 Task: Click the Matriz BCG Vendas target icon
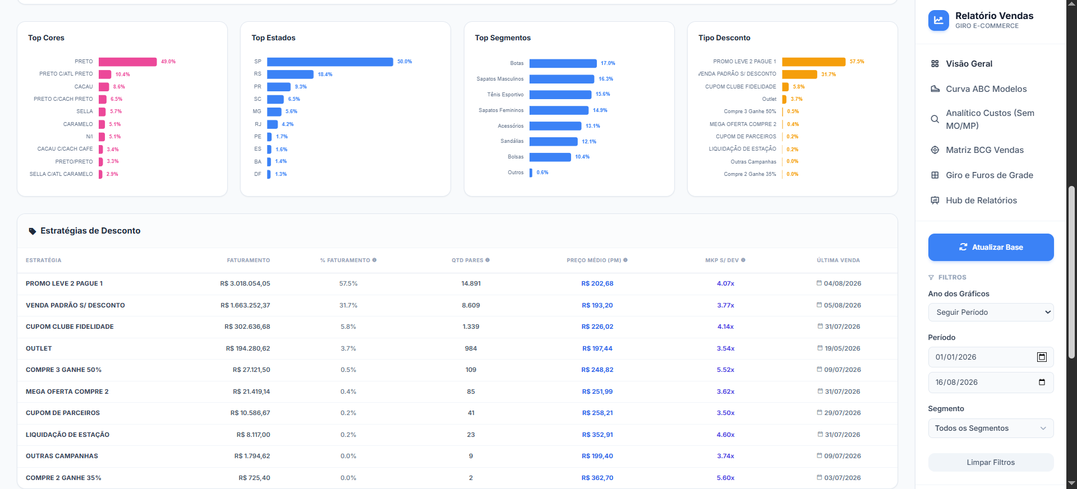point(935,150)
